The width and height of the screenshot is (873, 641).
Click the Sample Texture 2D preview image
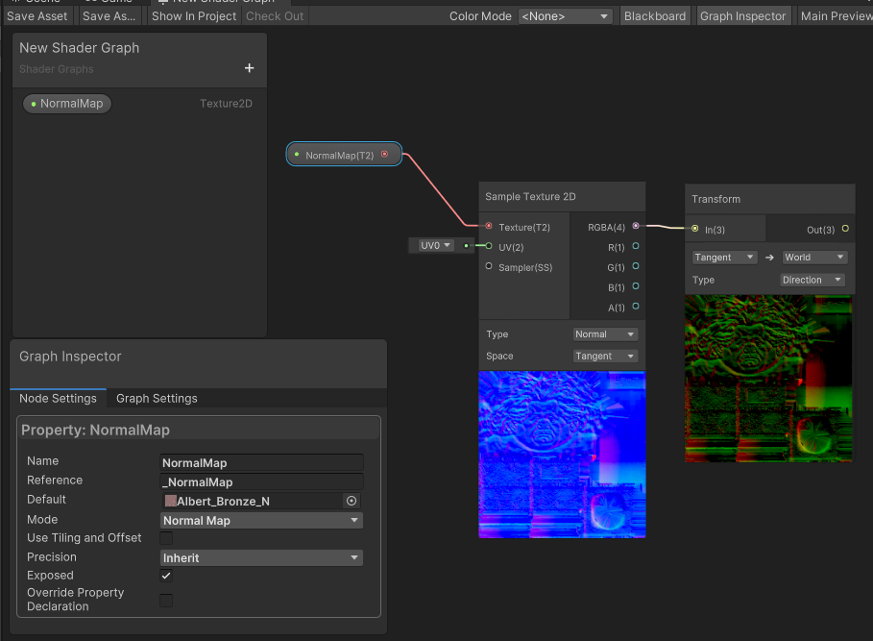click(562, 455)
